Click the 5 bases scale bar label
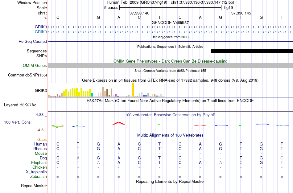The image size is (293, 193). pyautogui.click(x=111, y=8)
